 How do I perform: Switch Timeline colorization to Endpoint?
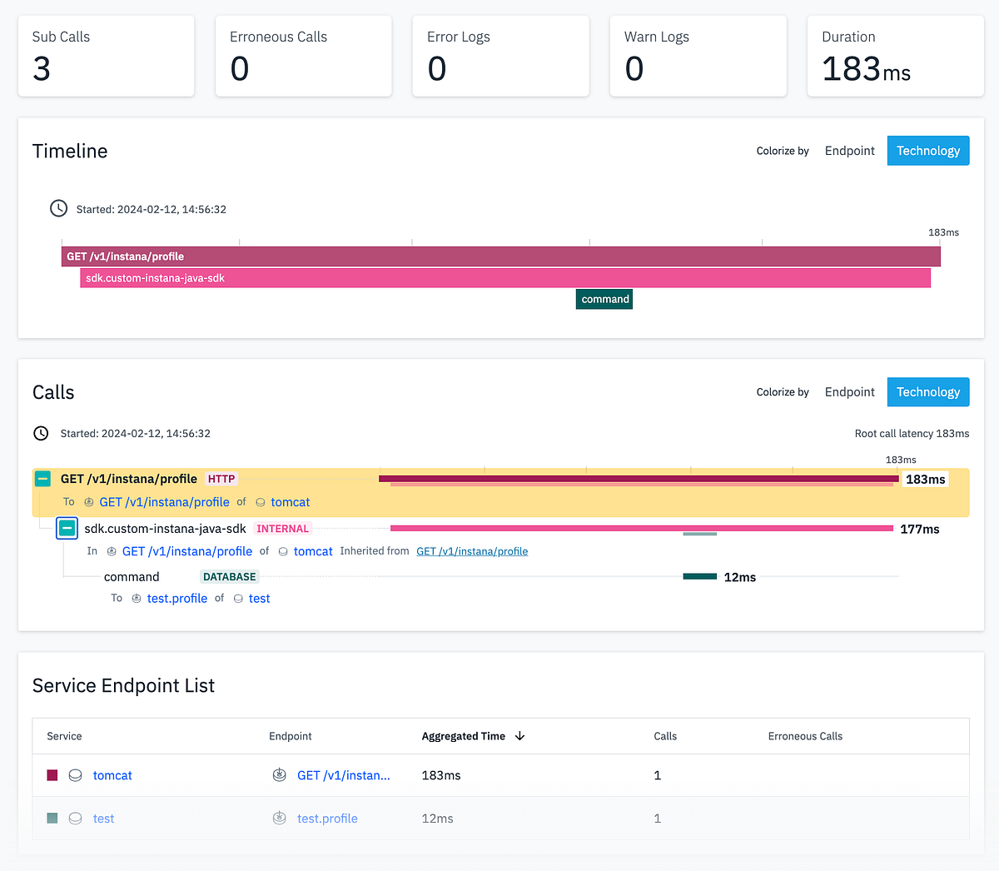tap(849, 151)
